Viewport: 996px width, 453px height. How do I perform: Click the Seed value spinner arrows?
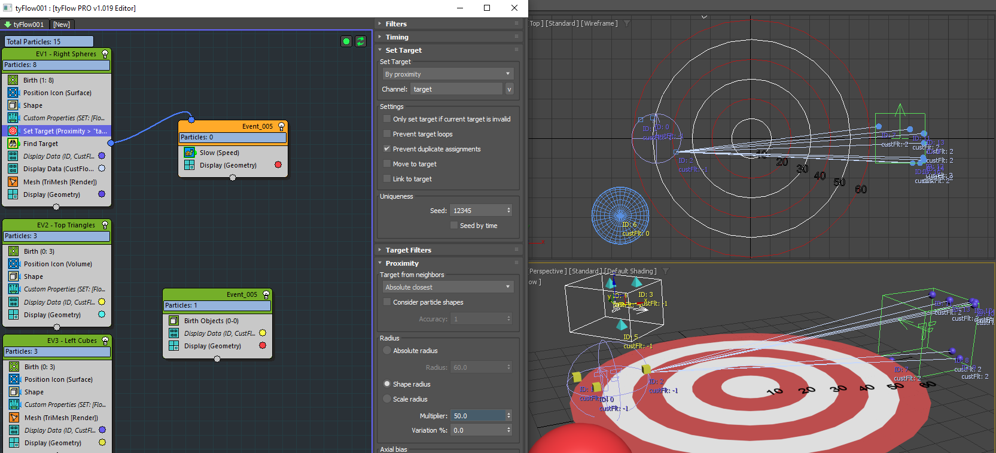(x=509, y=211)
